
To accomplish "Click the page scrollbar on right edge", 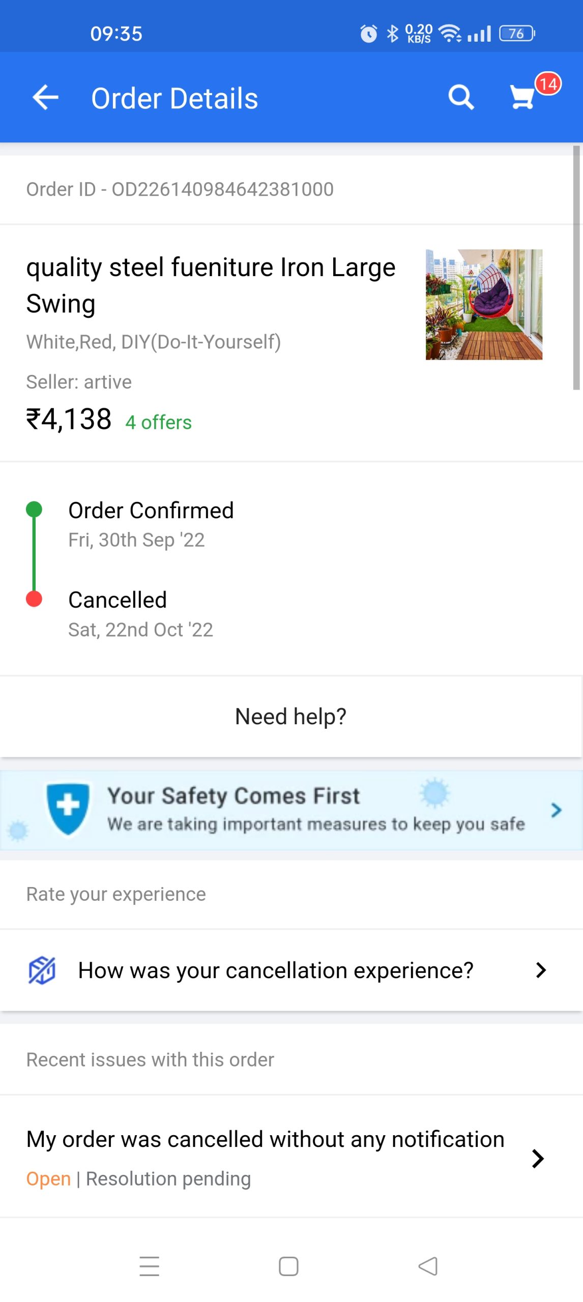I will point(576,268).
